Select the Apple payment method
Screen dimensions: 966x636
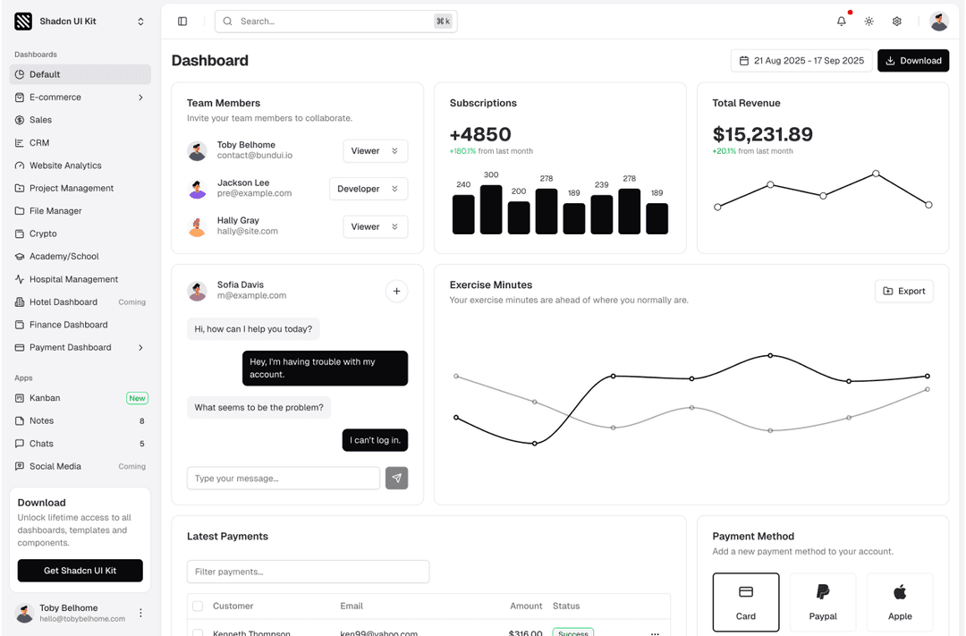click(900, 601)
